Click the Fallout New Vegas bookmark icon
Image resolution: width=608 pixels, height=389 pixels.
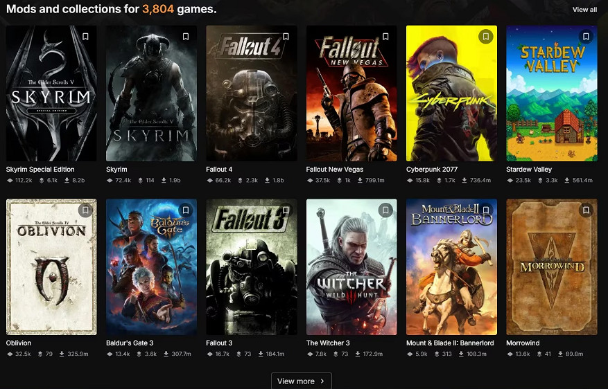pos(385,37)
